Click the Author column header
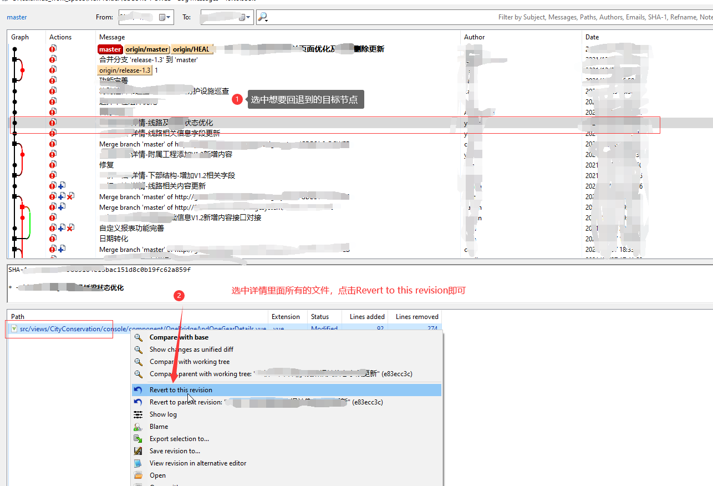Viewport: 713px width, 486px height. (x=475, y=37)
